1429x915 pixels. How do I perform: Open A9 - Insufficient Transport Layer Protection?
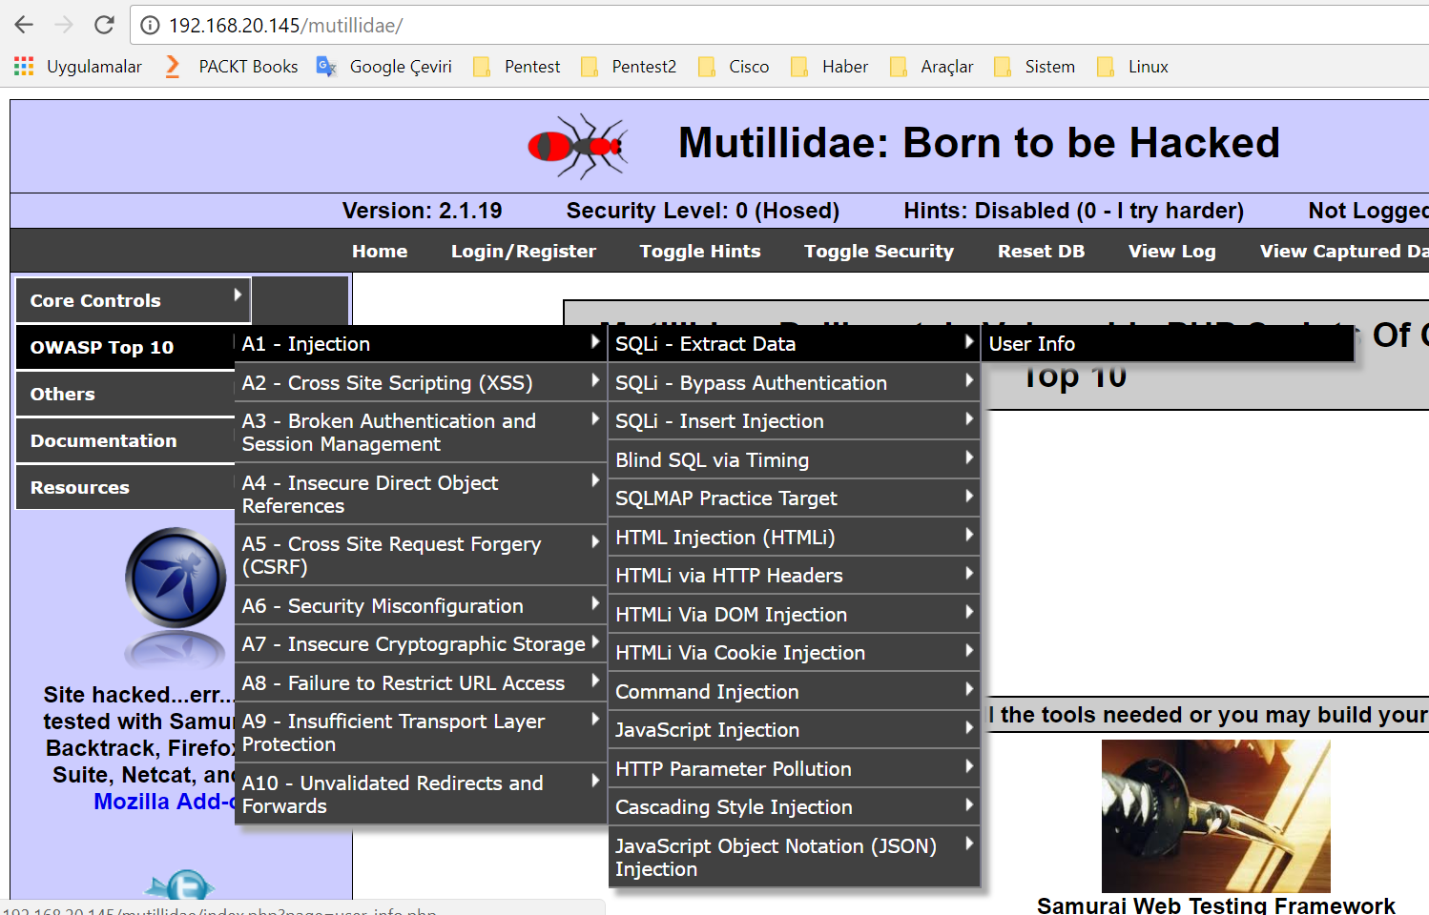[x=421, y=733]
